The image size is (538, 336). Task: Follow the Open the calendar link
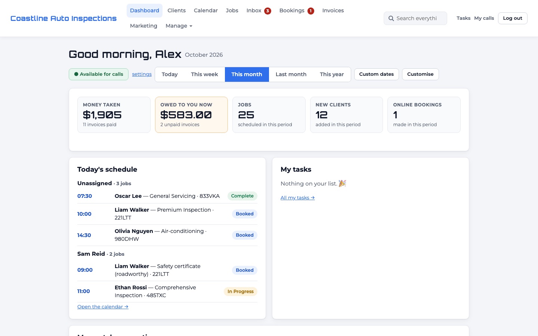click(103, 307)
